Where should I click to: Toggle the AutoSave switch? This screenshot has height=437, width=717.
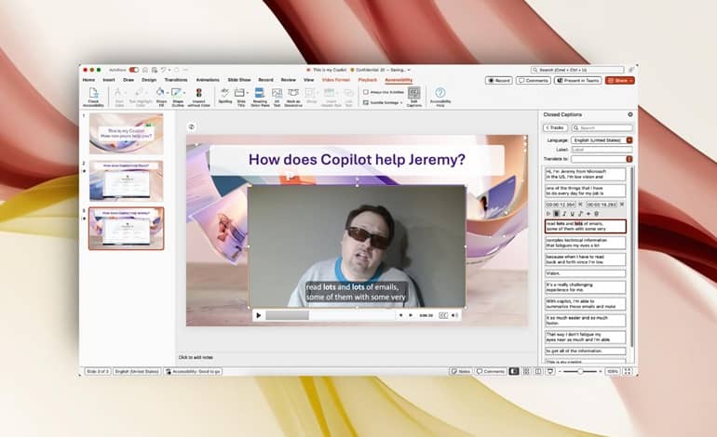pyautogui.click(x=133, y=70)
